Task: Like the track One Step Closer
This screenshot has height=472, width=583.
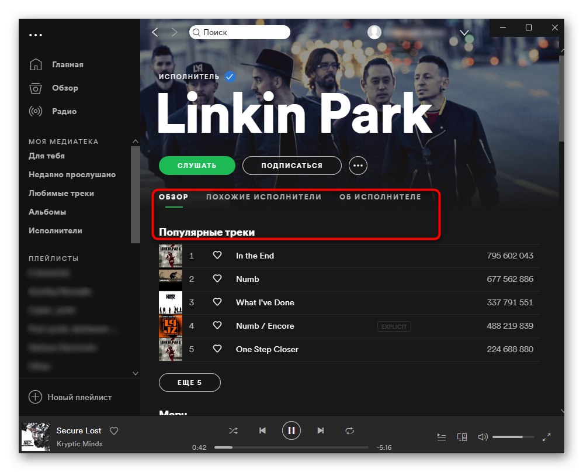Action: pyautogui.click(x=217, y=349)
